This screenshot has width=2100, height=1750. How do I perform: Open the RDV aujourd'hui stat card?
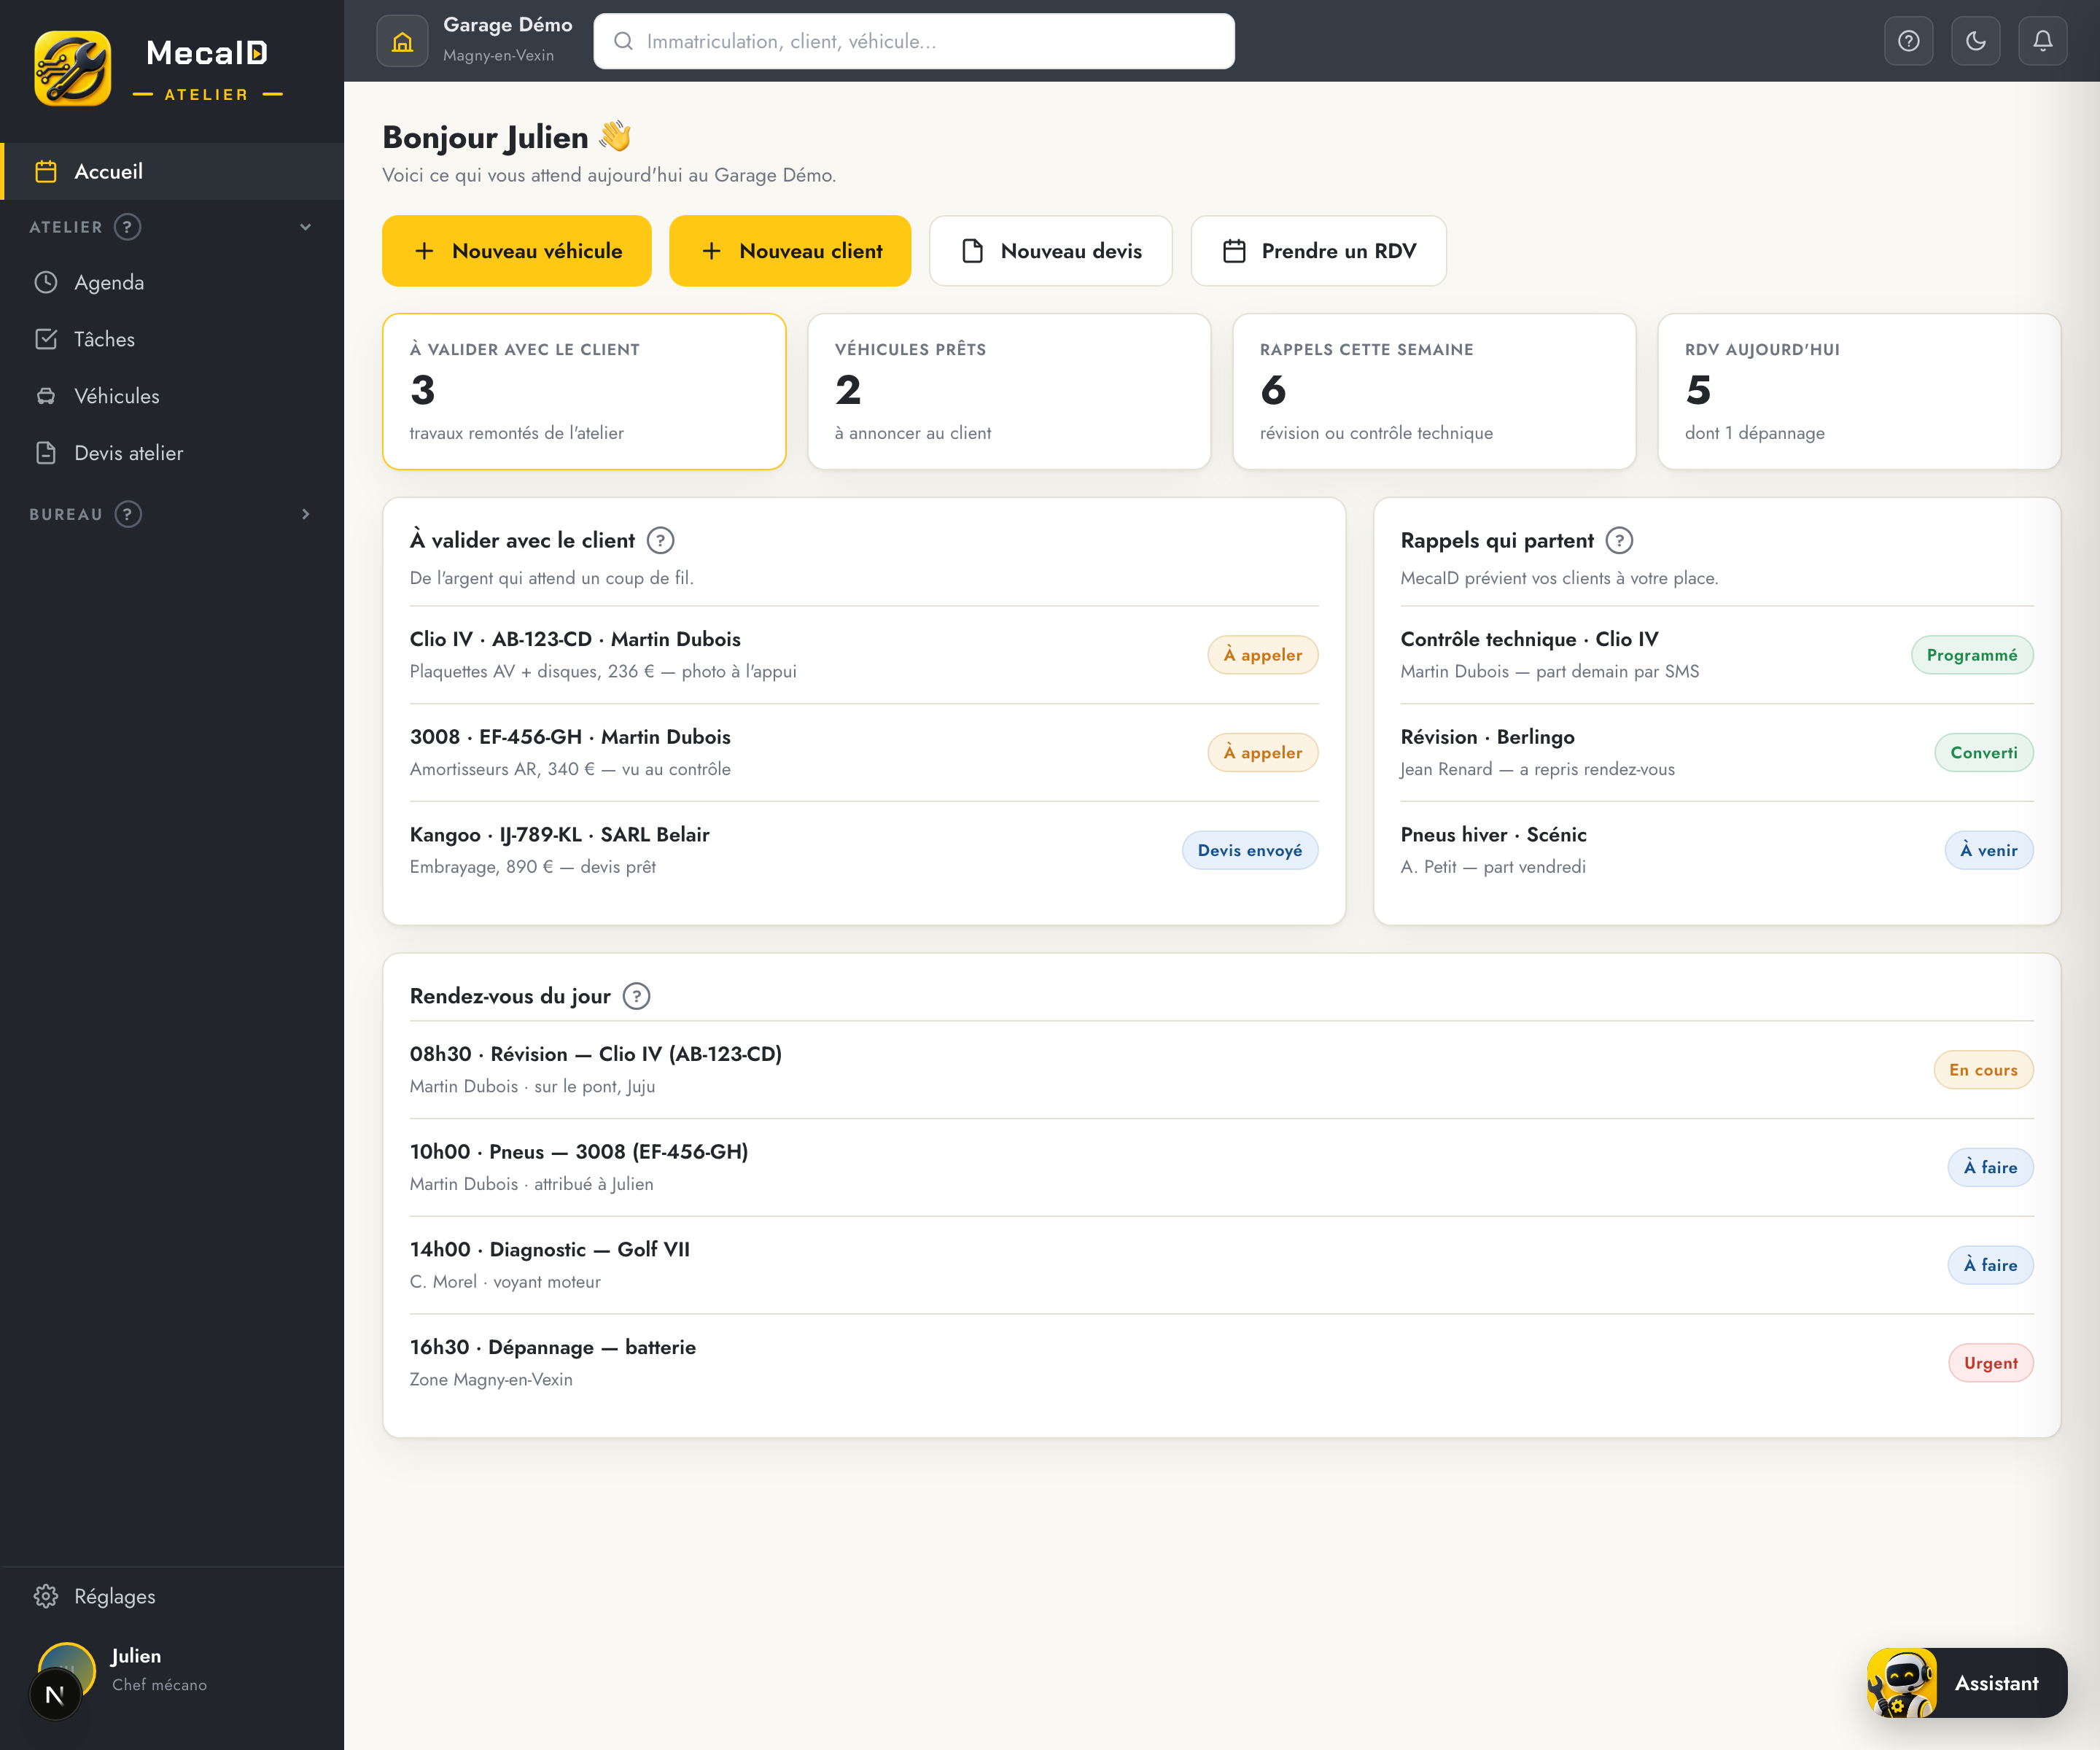1859,392
